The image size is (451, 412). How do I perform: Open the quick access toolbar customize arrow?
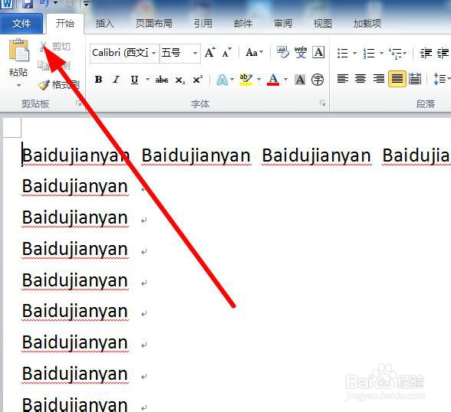point(86,4)
